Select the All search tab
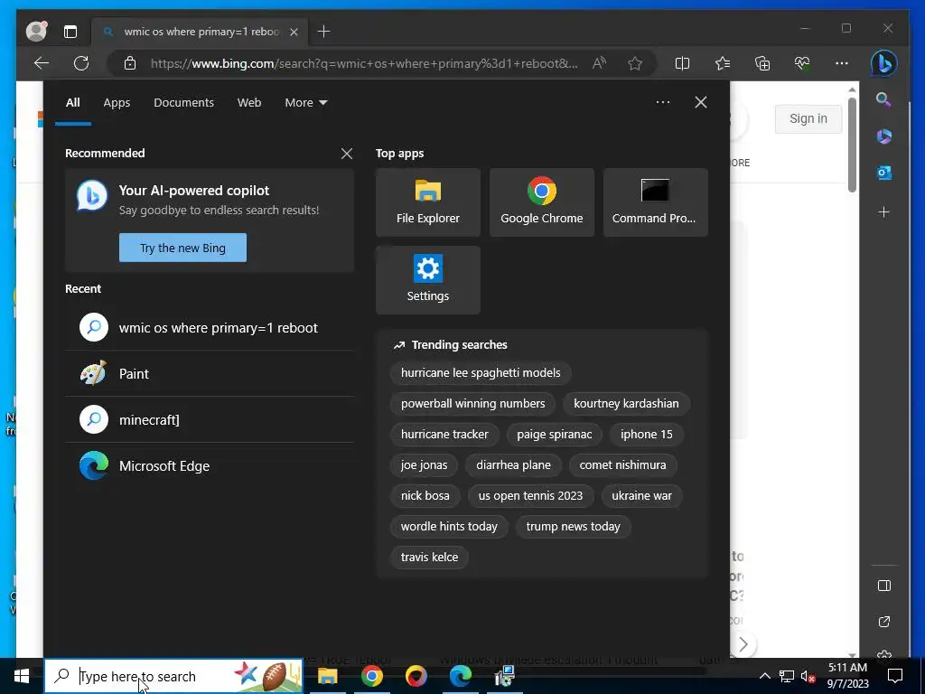Screen dimensions: 925x694 pos(72,103)
